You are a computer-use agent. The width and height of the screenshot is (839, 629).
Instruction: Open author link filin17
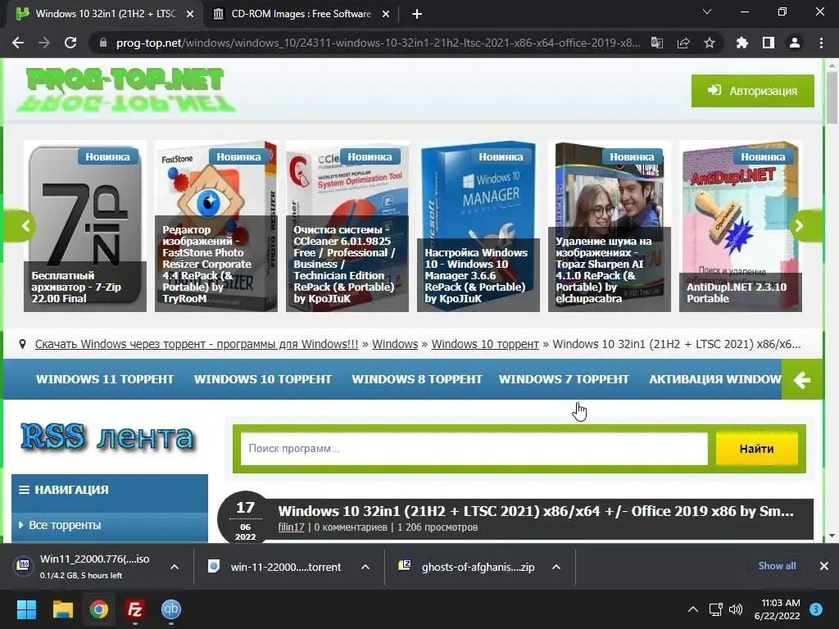tap(291, 527)
